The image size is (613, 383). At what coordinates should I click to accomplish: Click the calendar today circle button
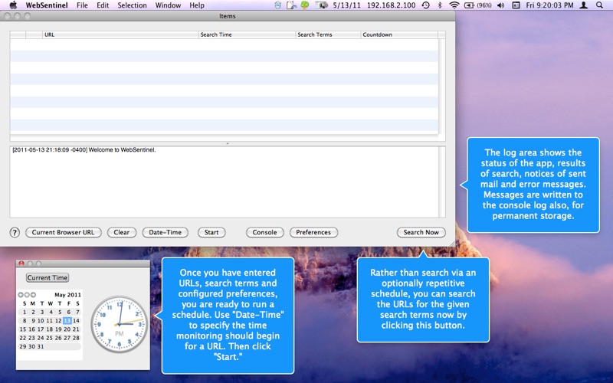click(x=27, y=295)
